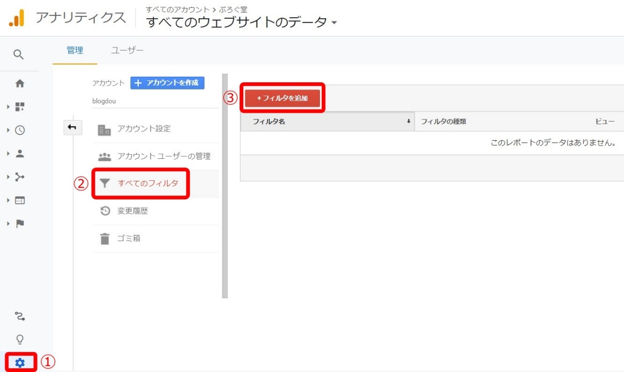Open the search icon in the sidebar
This screenshot has width=624, height=372.
pyautogui.click(x=18, y=54)
